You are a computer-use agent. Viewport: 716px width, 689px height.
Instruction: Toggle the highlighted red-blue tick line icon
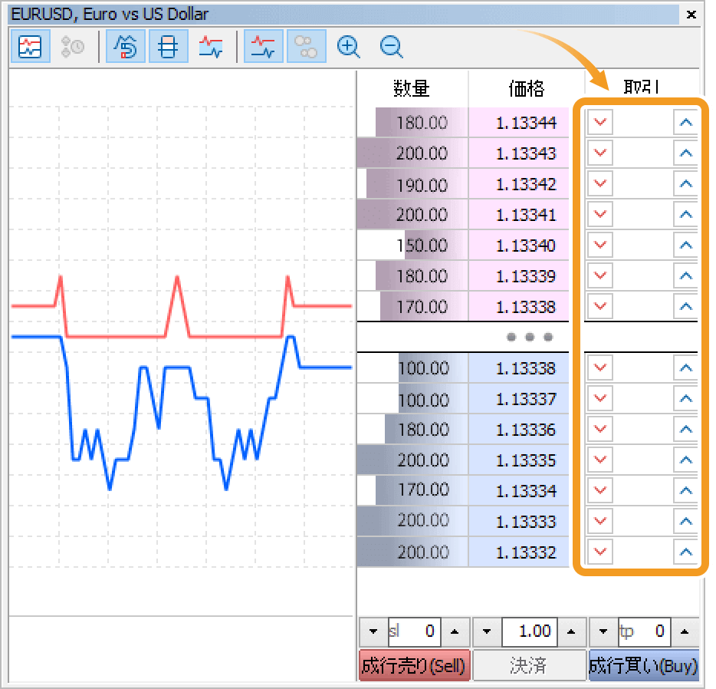pyautogui.click(x=264, y=47)
